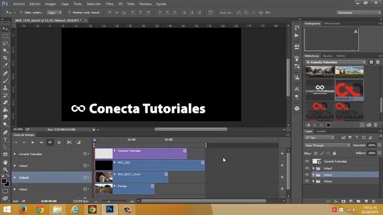Screen dimensions: 383x215
Task: Select the Brush tool
Action: pos(5,81)
